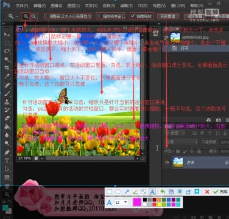Click the foreground teal color swatch
The image size is (229, 219).
click(5, 207)
